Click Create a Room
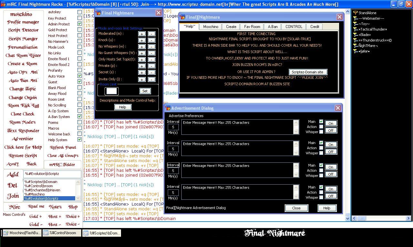 click(23, 64)
